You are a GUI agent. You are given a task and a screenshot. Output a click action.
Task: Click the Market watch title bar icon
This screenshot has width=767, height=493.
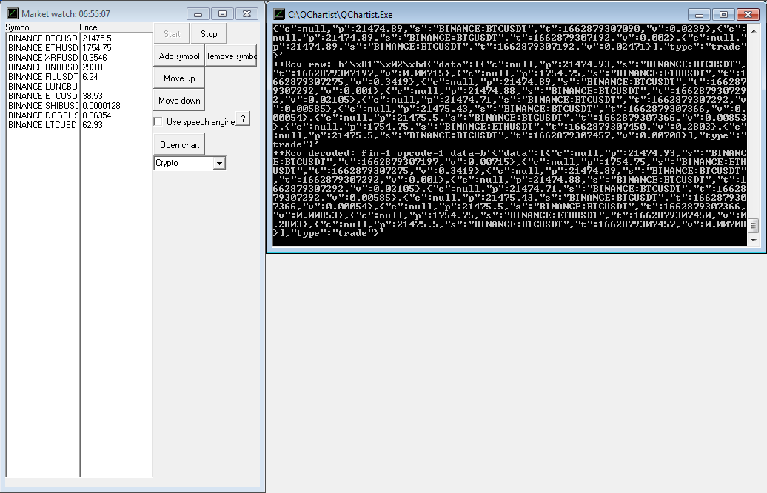coord(12,14)
